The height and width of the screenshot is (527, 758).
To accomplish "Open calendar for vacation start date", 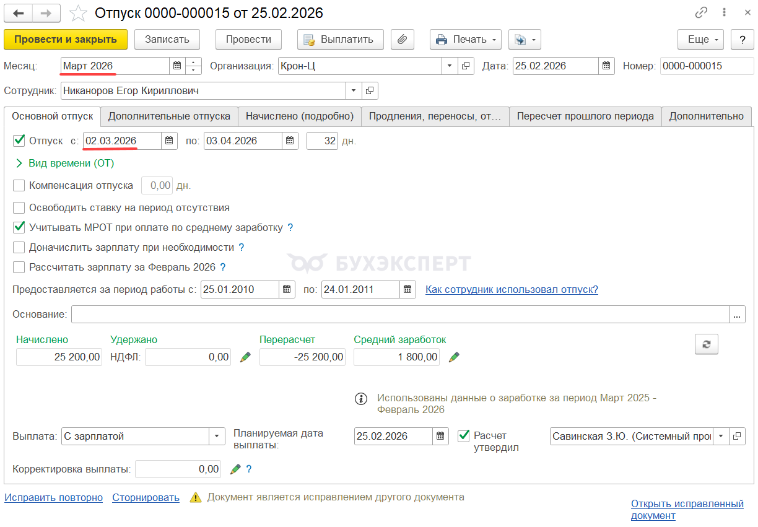I will coord(169,141).
